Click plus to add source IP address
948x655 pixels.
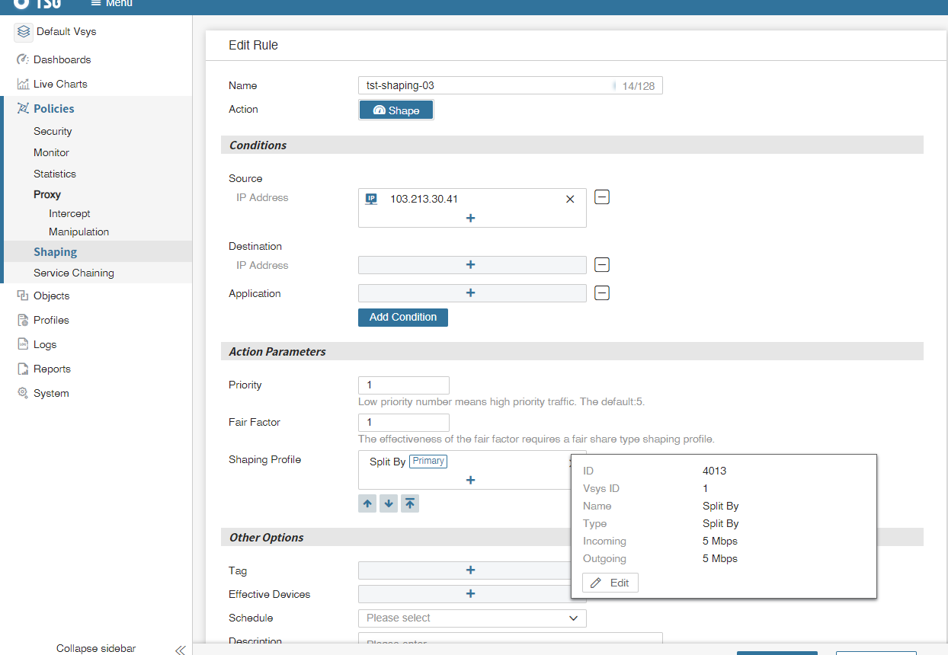click(470, 218)
